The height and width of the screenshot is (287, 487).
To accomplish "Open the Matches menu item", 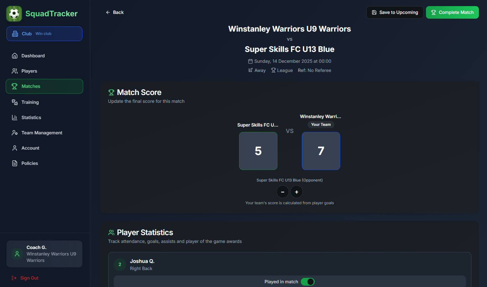I will tap(44, 86).
